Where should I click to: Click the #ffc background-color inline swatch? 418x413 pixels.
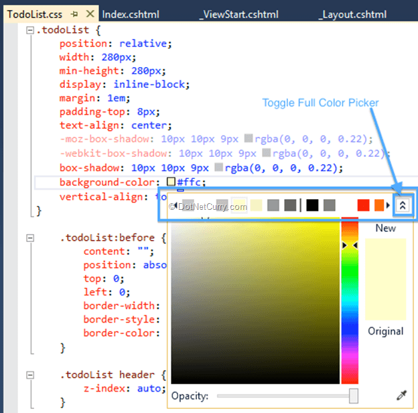pyautogui.click(x=171, y=182)
